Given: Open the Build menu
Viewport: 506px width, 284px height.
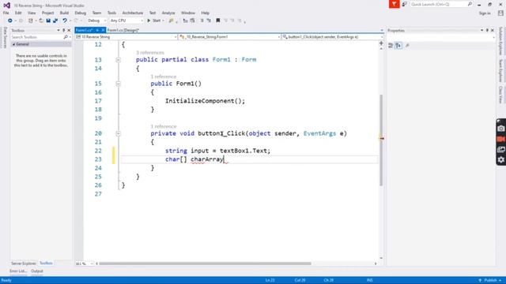Looking at the screenshot, I should [64, 13].
